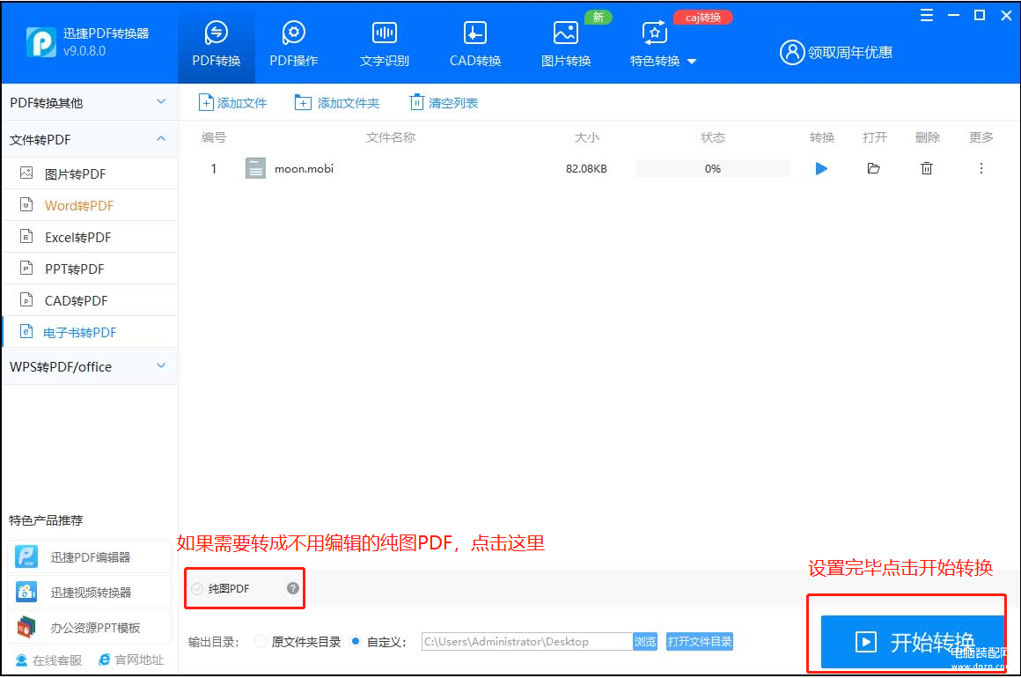Click the moon.mobi file name
This screenshot has width=1021, height=678.
click(x=304, y=169)
